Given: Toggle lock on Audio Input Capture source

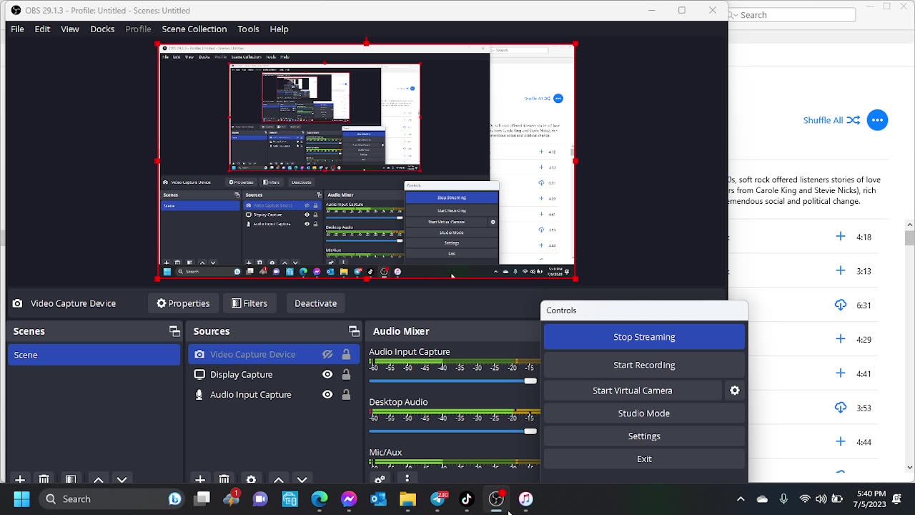Looking at the screenshot, I should pos(346,395).
